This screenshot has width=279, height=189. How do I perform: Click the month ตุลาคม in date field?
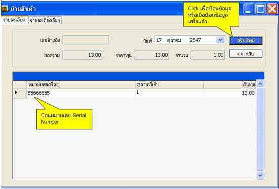(174, 40)
